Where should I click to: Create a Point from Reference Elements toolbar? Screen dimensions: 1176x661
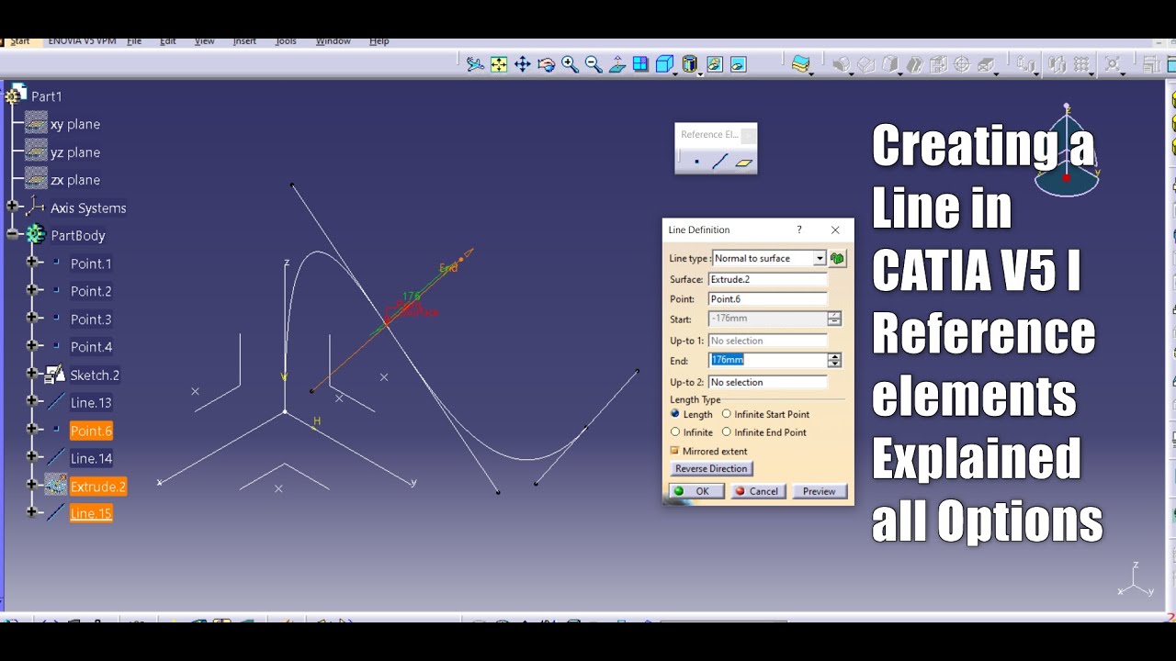[x=696, y=162]
